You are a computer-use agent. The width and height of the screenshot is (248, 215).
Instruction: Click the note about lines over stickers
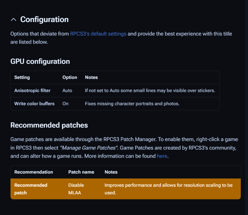click(x=150, y=90)
